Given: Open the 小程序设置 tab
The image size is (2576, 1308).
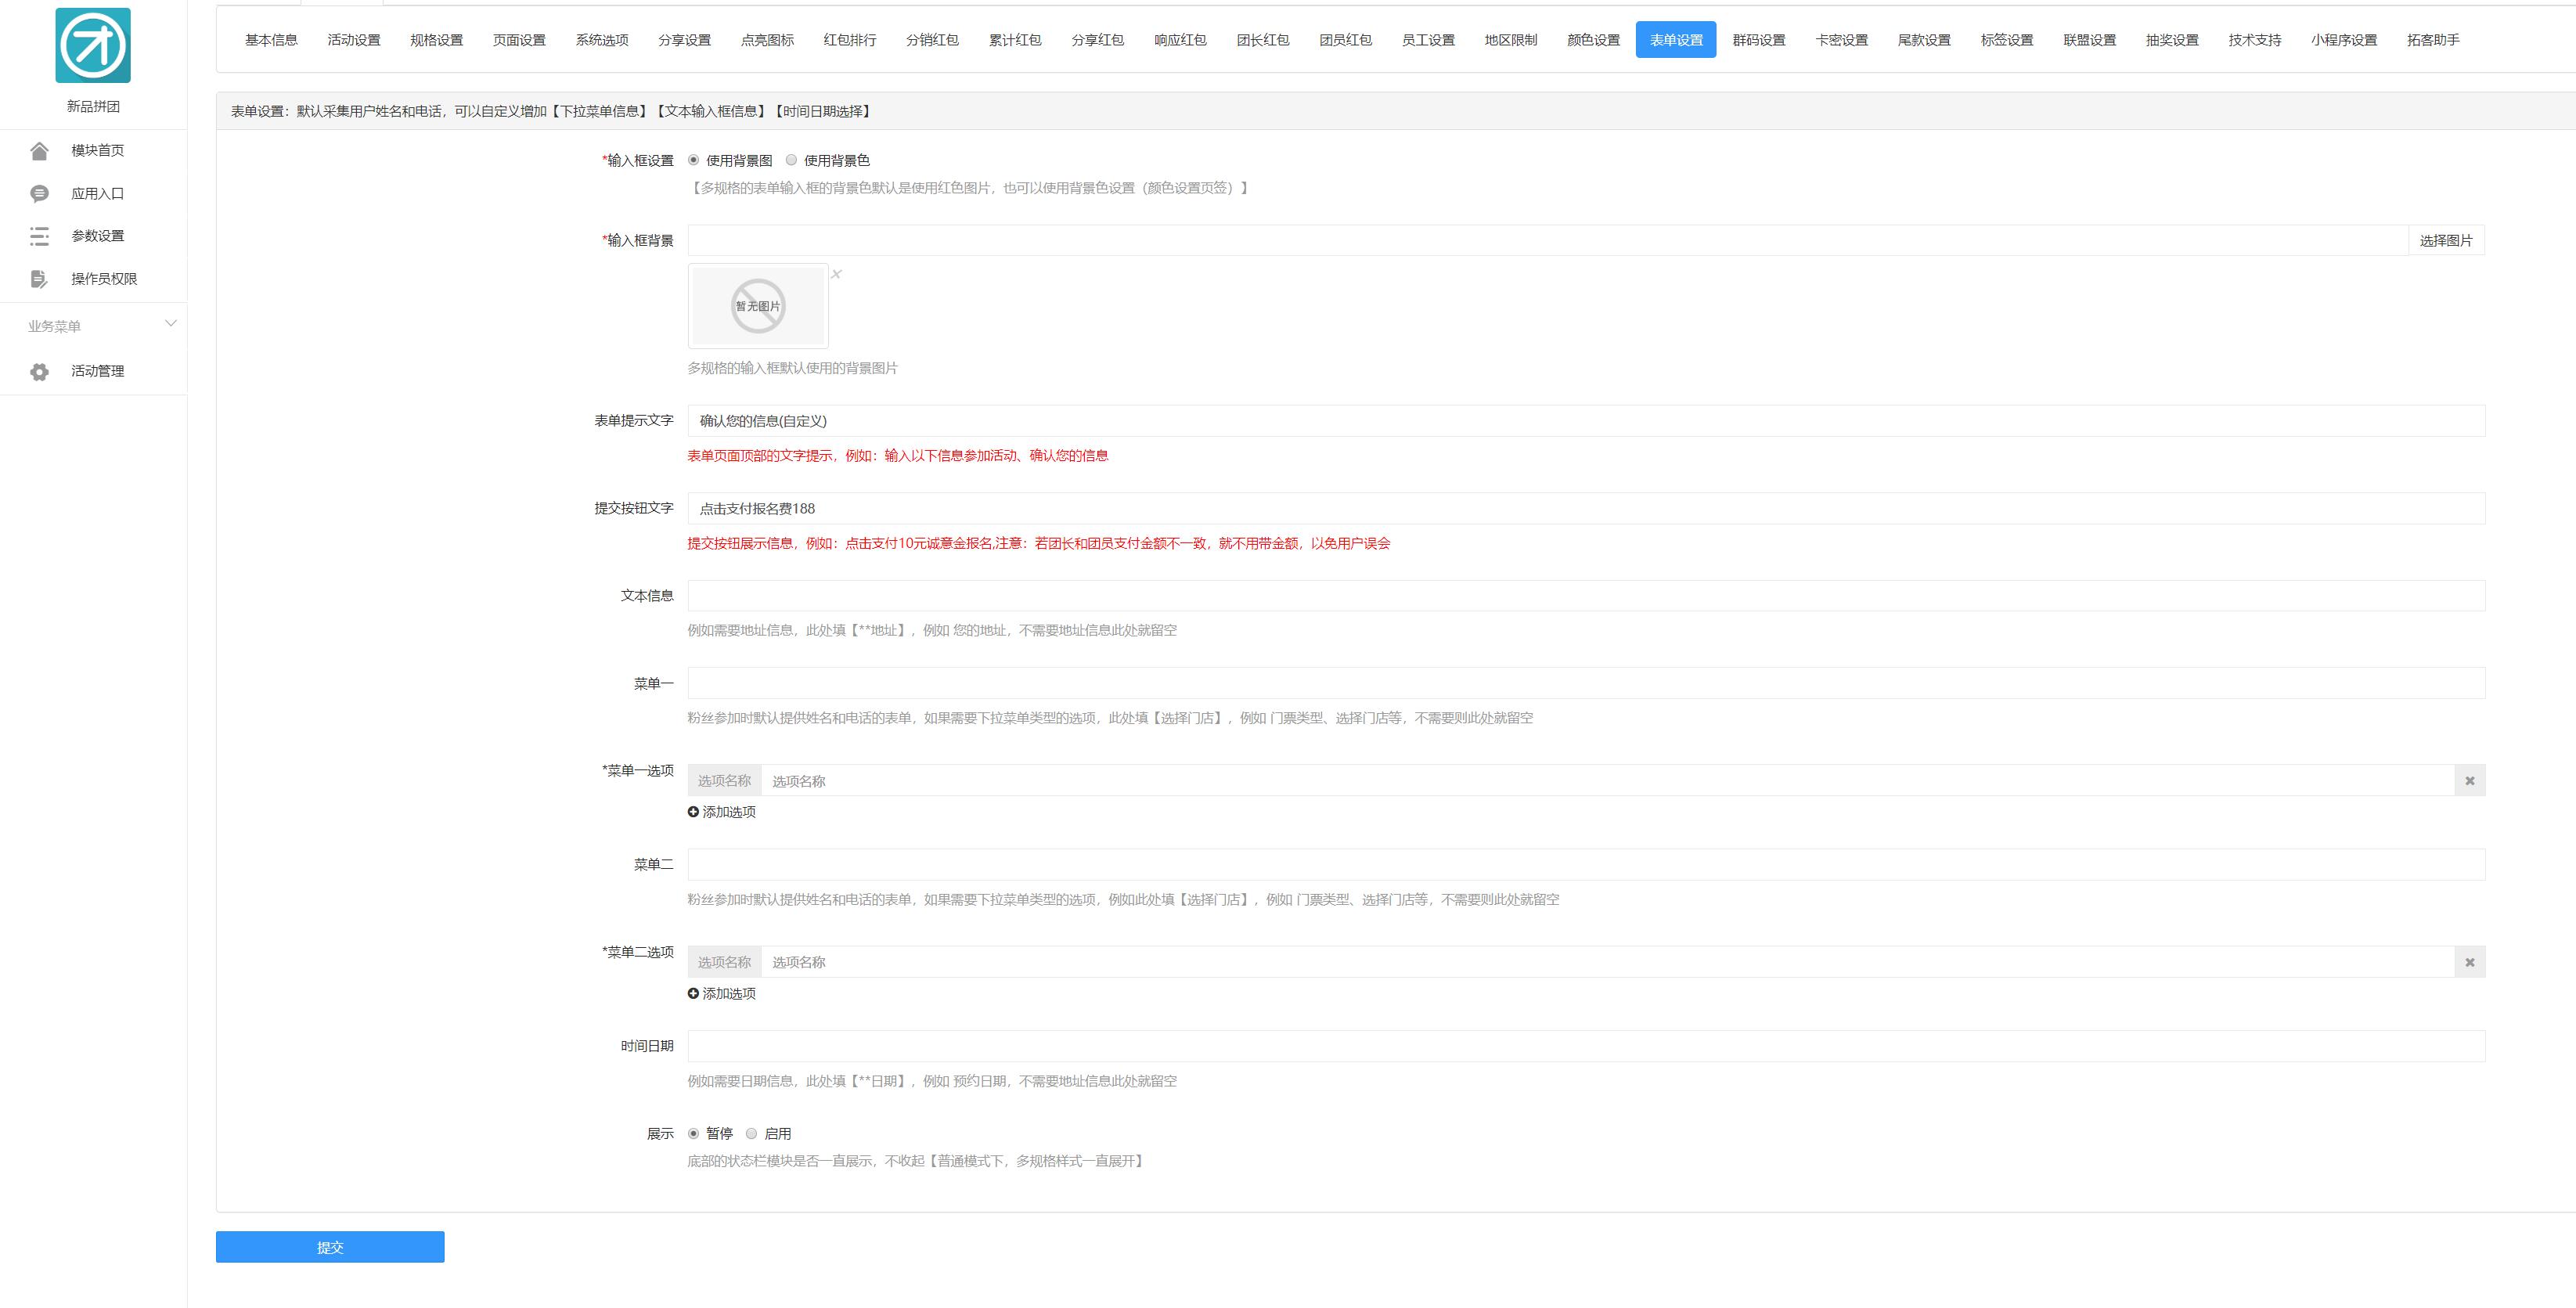Looking at the screenshot, I should 2344,40.
